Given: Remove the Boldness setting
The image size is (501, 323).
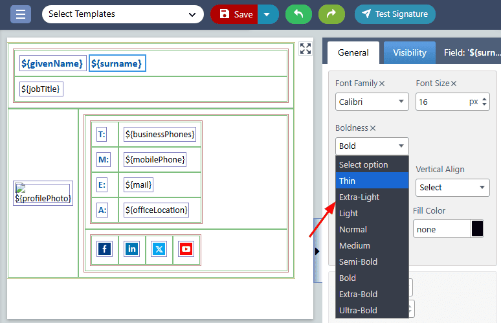Looking at the screenshot, I should [373, 128].
